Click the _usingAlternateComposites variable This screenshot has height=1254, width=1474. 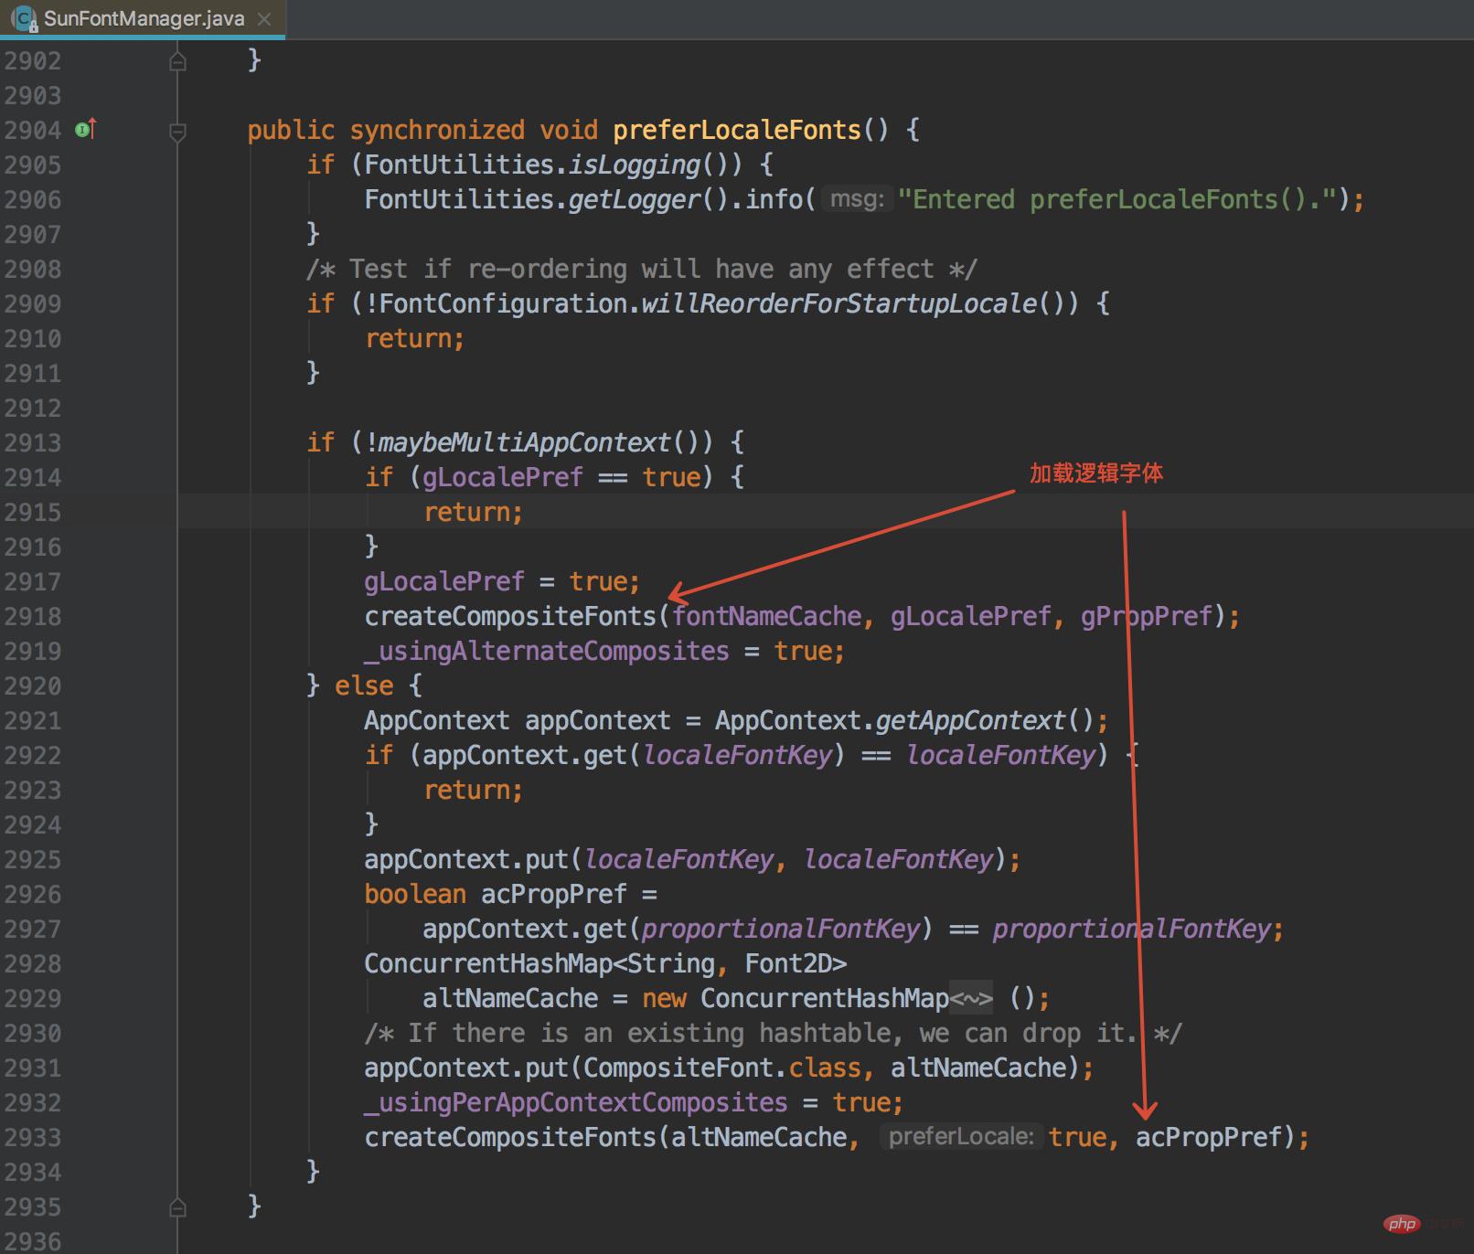(547, 651)
